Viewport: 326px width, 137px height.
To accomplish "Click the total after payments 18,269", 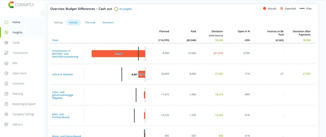I will (x=307, y=40).
